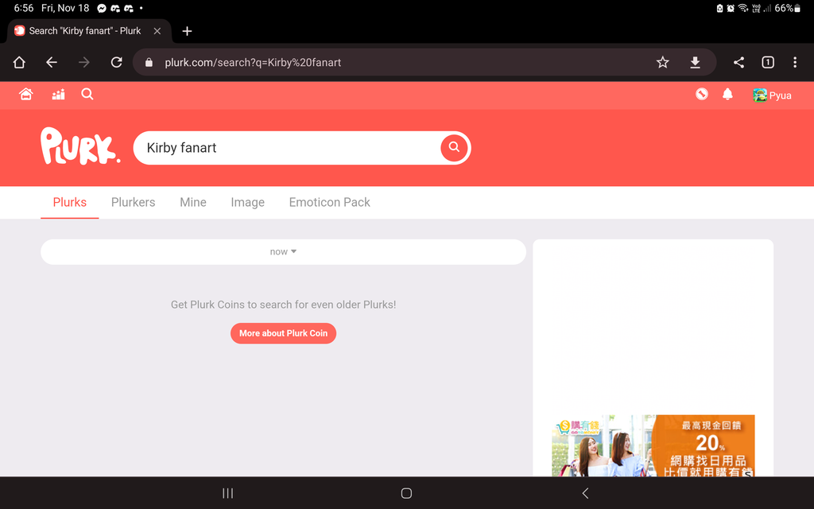814x509 pixels.
Task: Bookmark this page with star icon
Action: click(x=662, y=62)
